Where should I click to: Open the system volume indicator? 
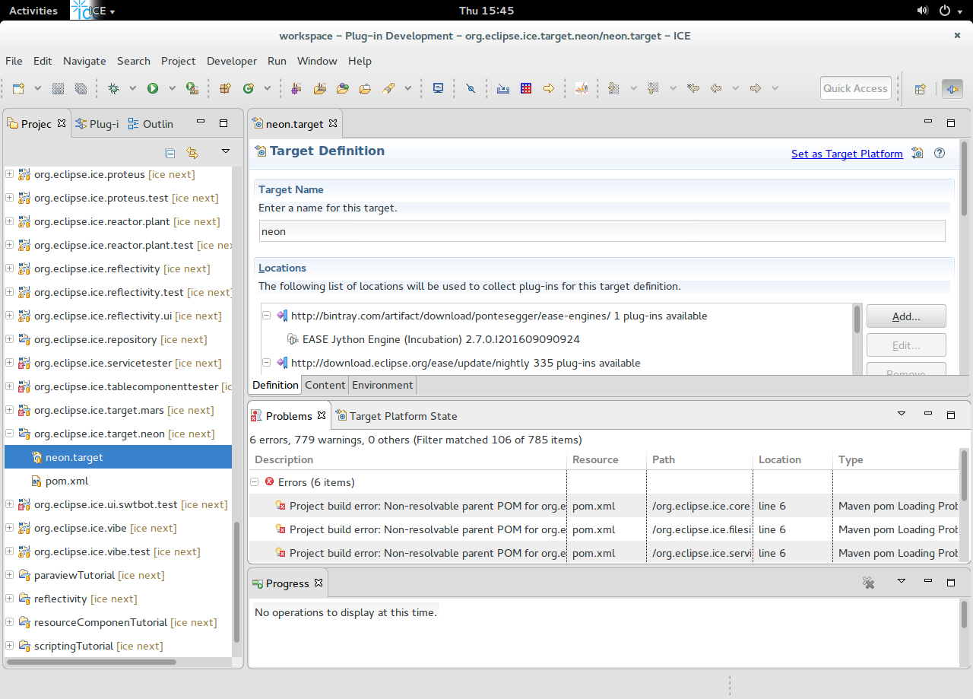tap(923, 11)
